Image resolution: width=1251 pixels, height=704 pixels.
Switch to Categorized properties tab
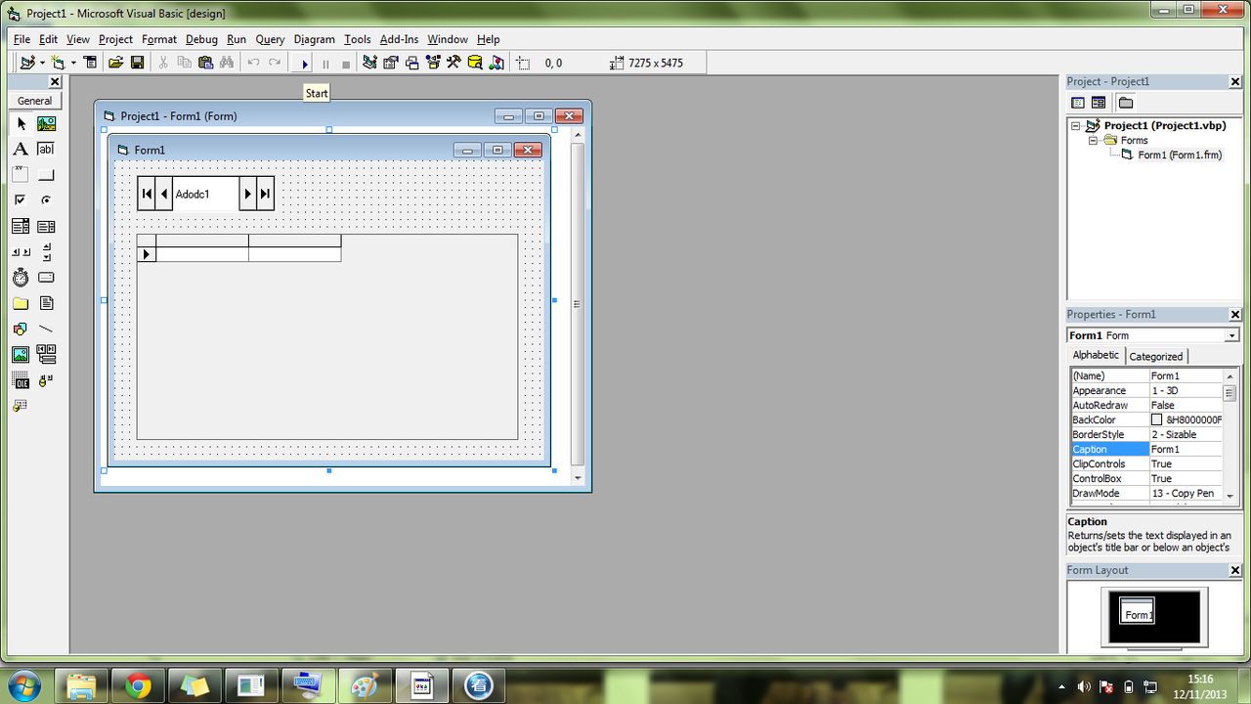coord(1156,356)
